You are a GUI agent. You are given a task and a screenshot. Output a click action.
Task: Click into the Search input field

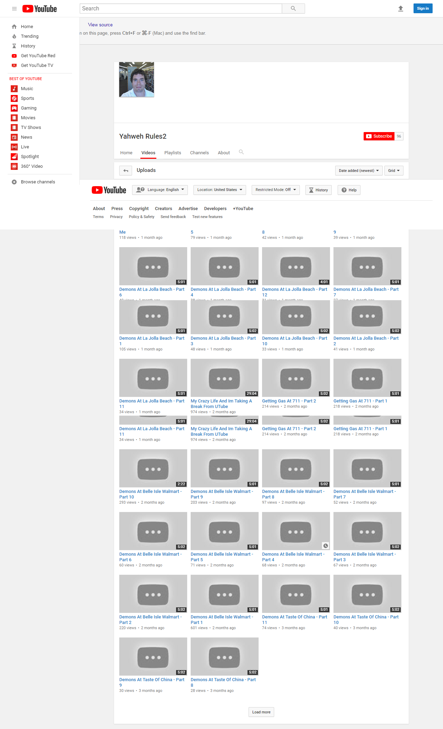pyautogui.click(x=181, y=9)
